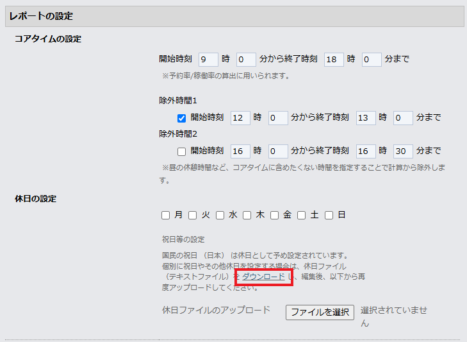The image size is (467, 342).
Task: Uncheck the 除外時間1 checkbox
Action: tap(182, 118)
